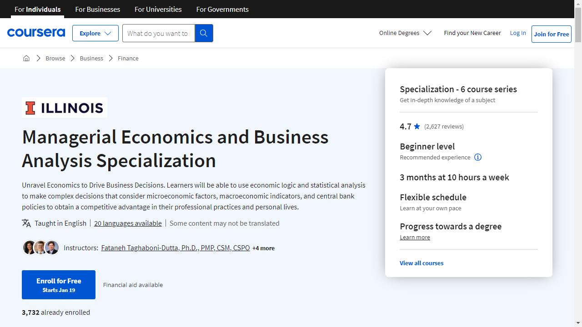Click the vertical scrollbar thumb
Viewport: 582px width, 327px height.
(578, 25)
